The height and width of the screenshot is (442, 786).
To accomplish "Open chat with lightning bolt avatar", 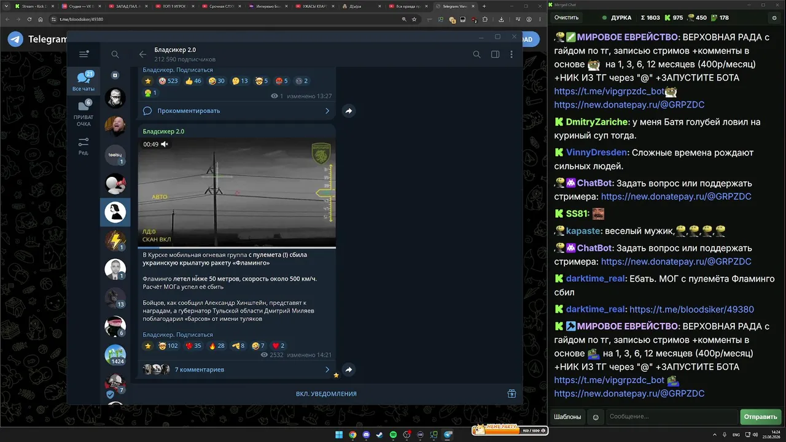I will click(115, 241).
